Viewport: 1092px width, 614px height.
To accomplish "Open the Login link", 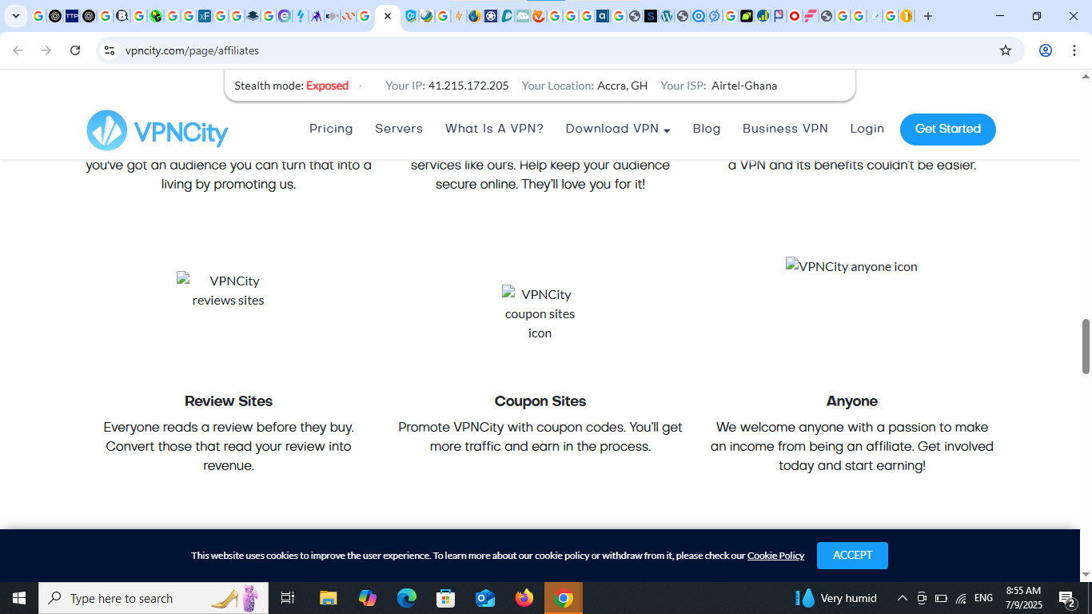I will tap(867, 129).
